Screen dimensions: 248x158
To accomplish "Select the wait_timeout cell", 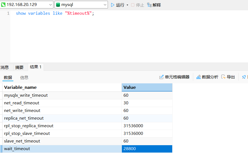I will [62, 149].
